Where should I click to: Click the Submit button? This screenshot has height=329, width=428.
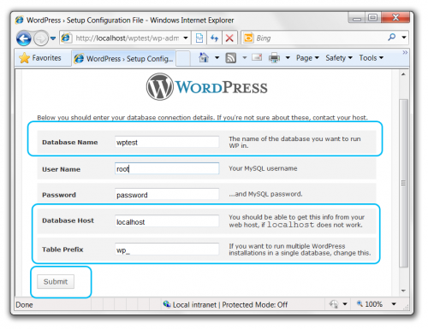tap(56, 282)
